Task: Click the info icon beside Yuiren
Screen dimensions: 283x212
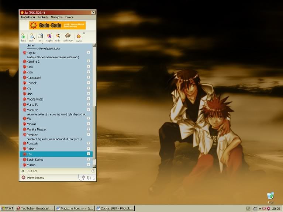Action: [89, 164]
